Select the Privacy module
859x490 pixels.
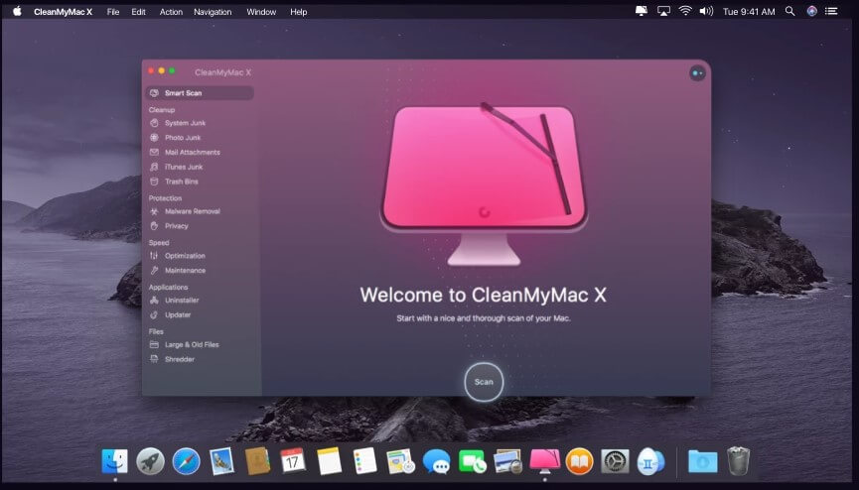pos(176,226)
